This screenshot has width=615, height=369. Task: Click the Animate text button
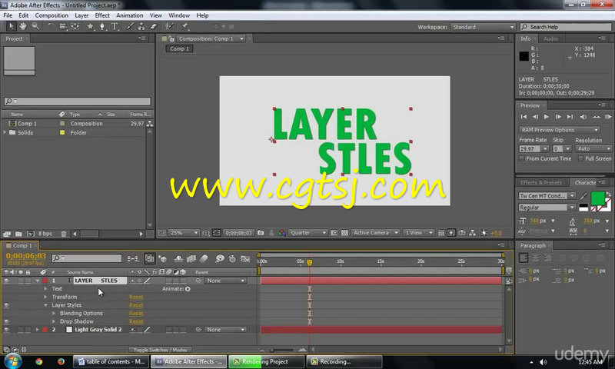[x=188, y=289]
